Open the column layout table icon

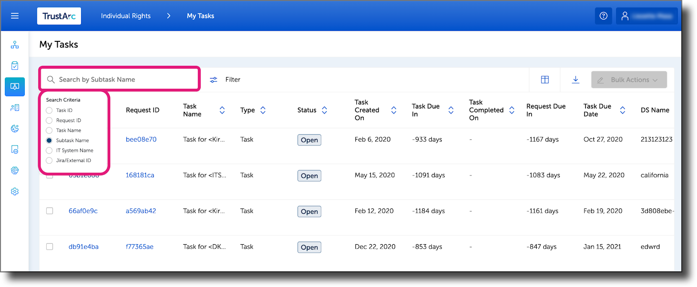coord(545,80)
